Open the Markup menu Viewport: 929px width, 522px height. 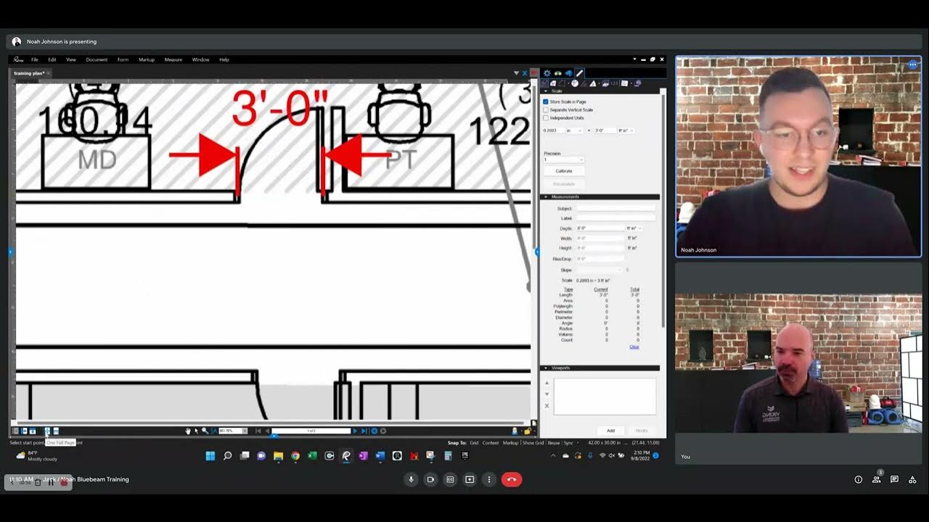click(x=147, y=59)
